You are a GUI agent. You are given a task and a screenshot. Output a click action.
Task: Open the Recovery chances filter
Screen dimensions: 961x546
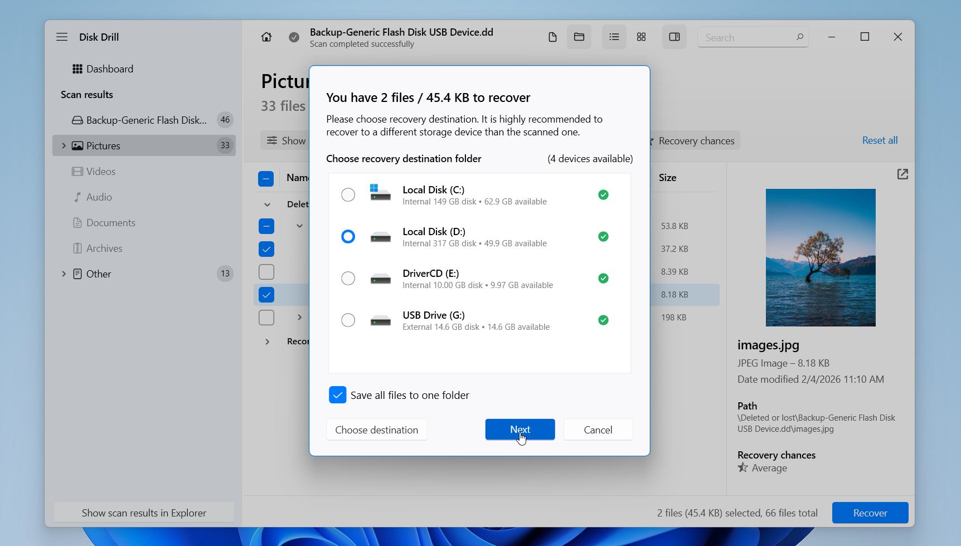[x=695, y=141]
